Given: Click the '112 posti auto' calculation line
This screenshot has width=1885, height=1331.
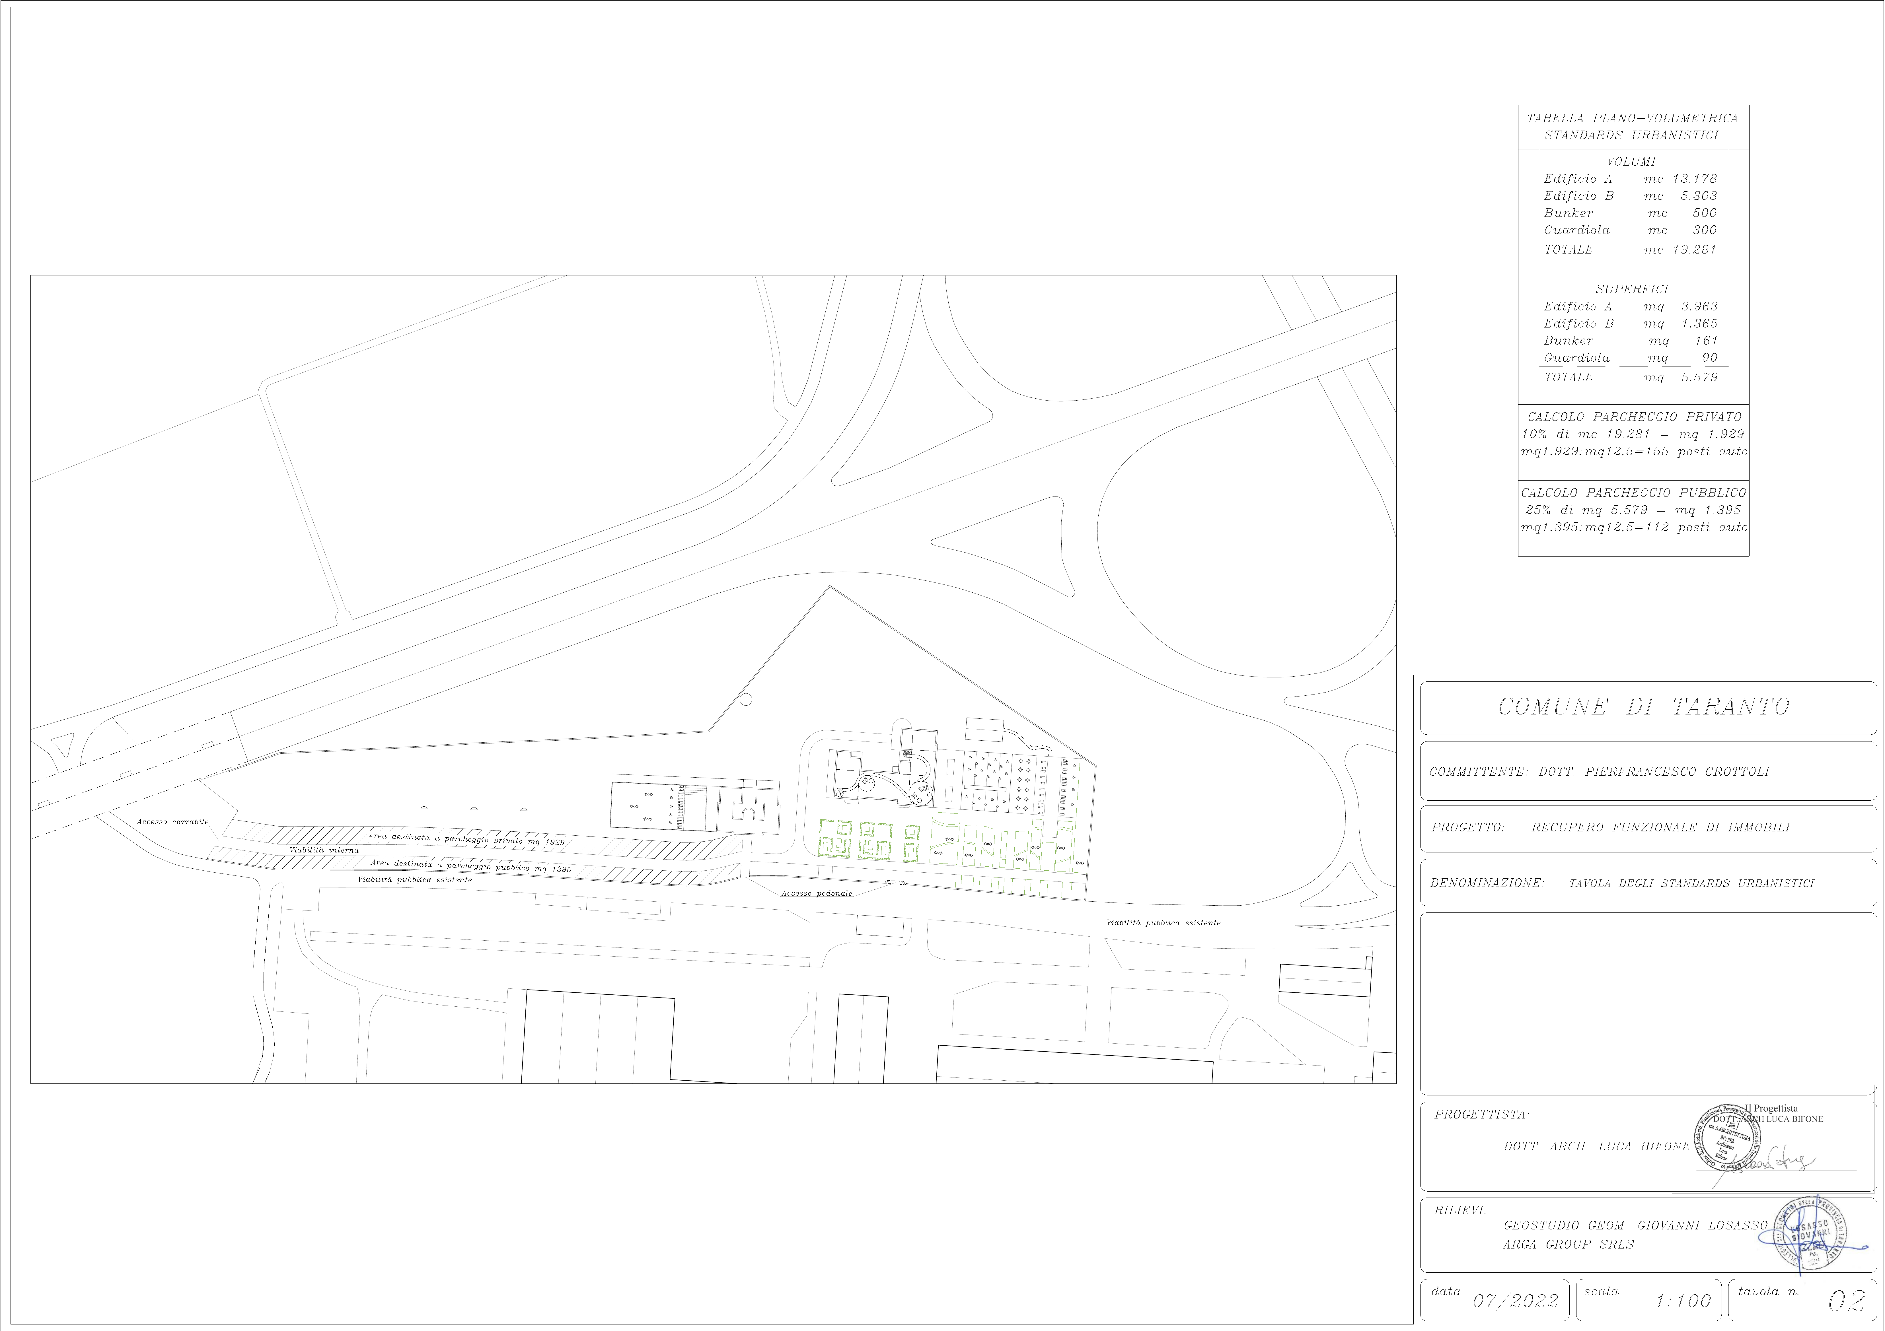Looking at the screenshot, I should click(1635, 528).
